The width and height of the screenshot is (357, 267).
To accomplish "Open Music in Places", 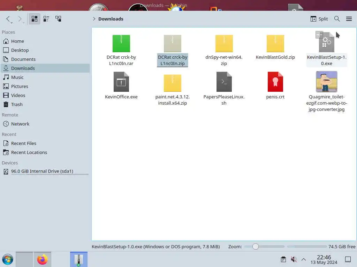I will [x=45, y=78].
